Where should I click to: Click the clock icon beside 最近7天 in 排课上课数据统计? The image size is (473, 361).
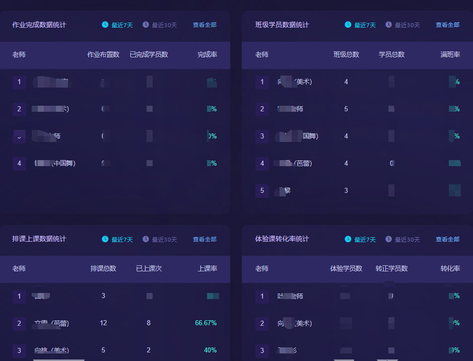[105, 239]
